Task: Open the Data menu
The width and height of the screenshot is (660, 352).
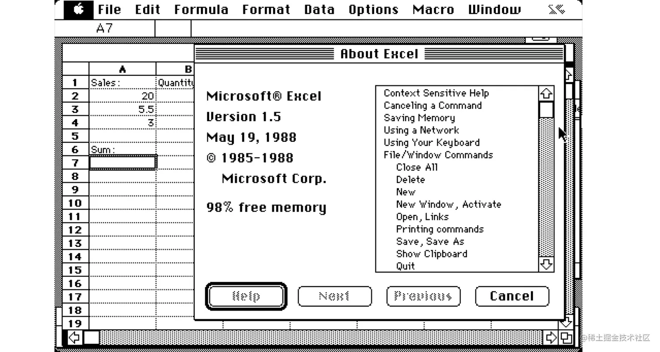Action: tap(320, 10)
